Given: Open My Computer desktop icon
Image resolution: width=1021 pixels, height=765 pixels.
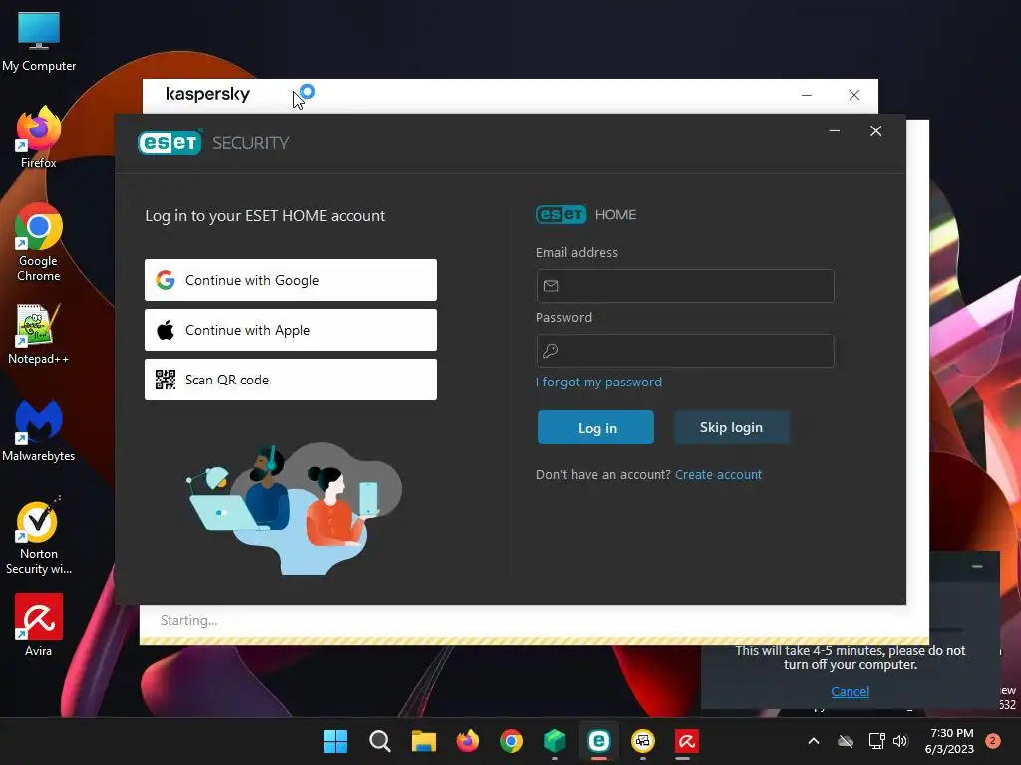Looking at the screenshot, I should click(x=39, y=40).
